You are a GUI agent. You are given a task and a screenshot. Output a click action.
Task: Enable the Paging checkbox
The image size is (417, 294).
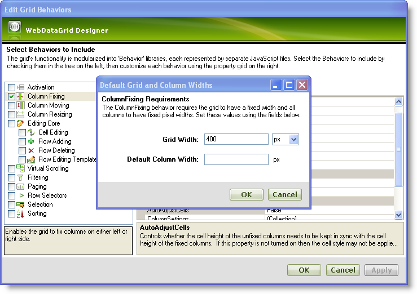click(x=11, y=186)
